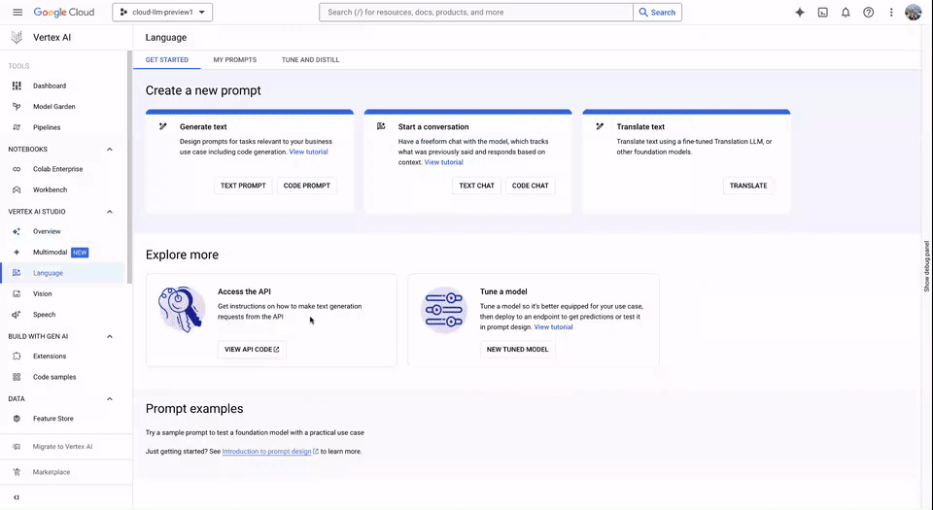Click View API Code button

[252, 350]
